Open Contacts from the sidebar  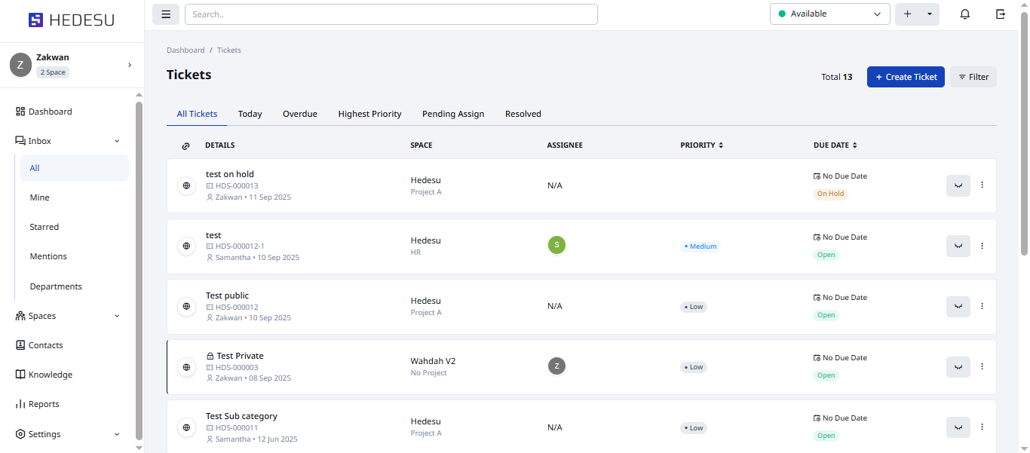45,345
